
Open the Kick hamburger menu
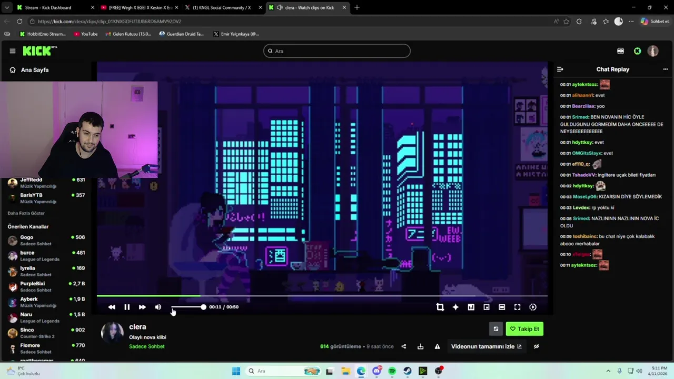pos(13,51)
